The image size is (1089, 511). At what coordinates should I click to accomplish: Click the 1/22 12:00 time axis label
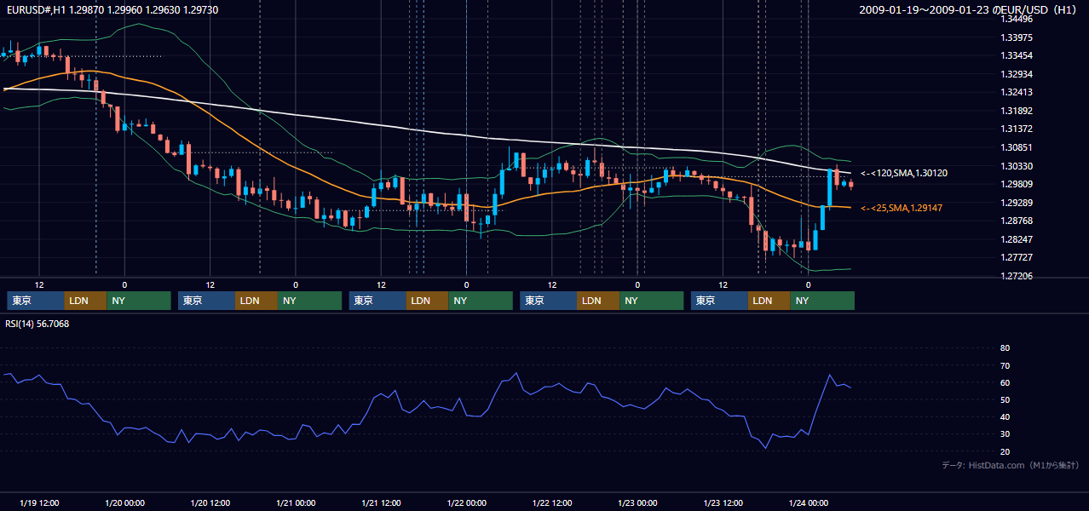(552, 502)
